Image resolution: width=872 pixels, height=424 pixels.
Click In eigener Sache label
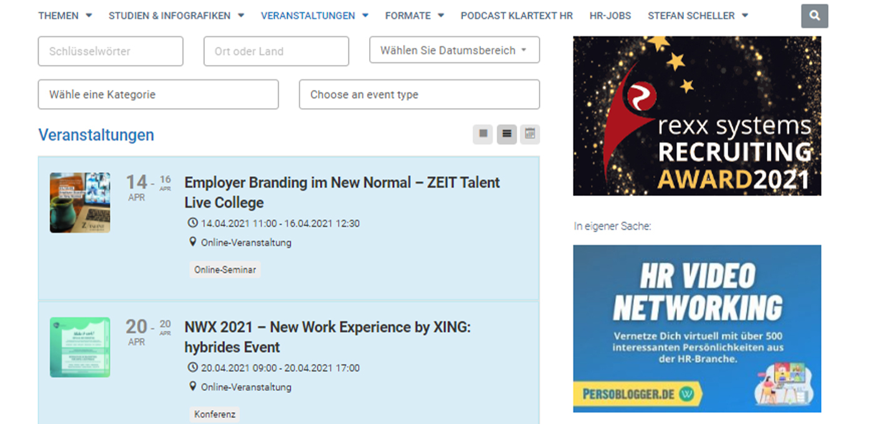[x=612, y=226]
